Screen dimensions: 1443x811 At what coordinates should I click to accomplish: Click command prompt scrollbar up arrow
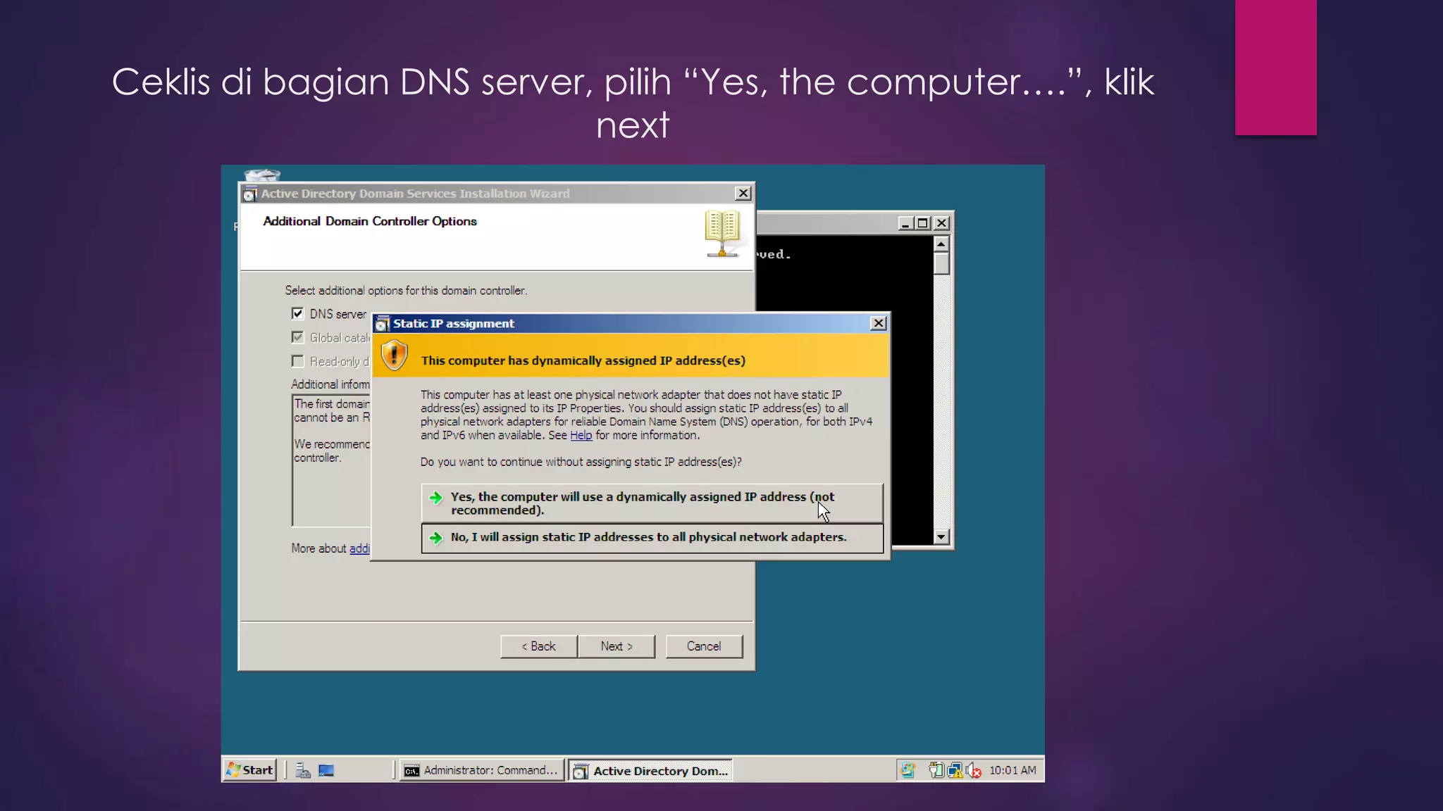pos(941,244)
